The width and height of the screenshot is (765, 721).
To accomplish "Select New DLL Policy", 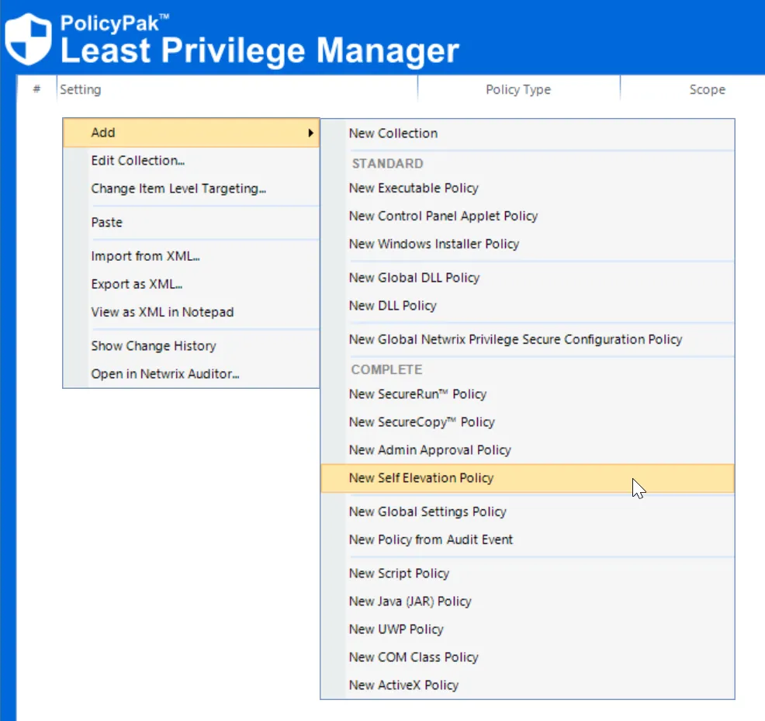I will tap(392, 305).
